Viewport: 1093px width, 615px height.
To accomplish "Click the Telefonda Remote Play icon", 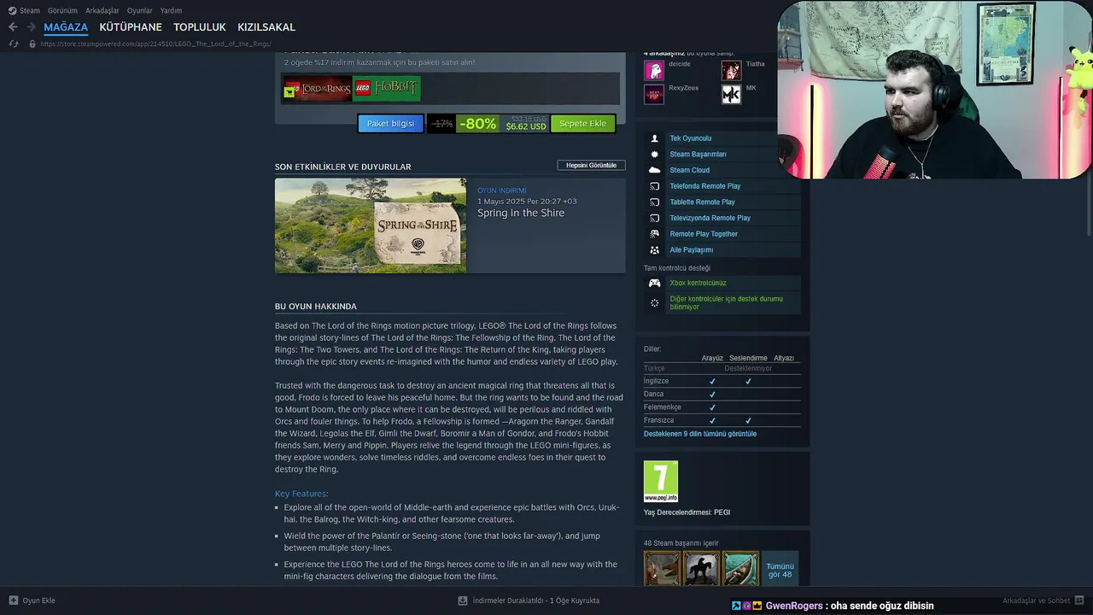I will pyautogui.click(x=655, y=186).
